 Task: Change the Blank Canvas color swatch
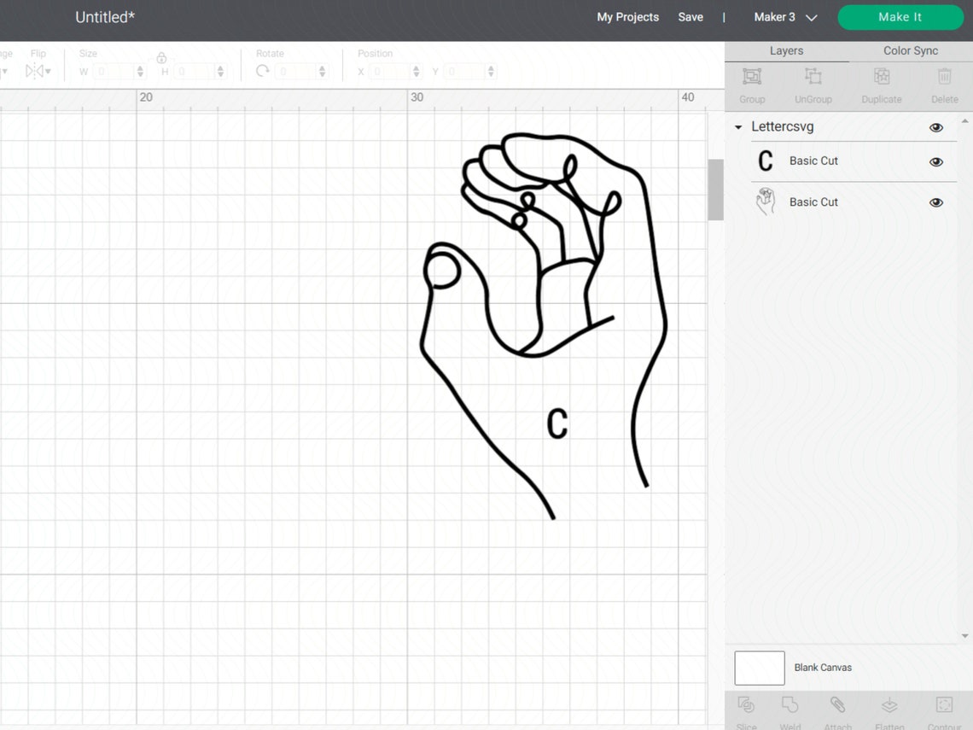pyautogui.click(x=759, y=668)
